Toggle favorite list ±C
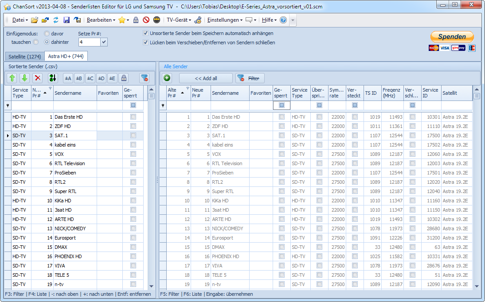 (90, 78)
